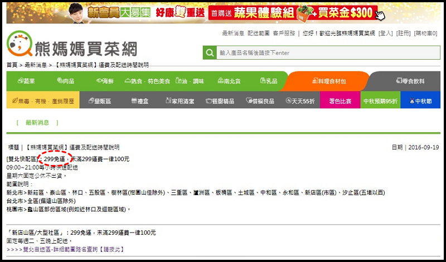Click the green magnifier search icon

click(210, 52)
